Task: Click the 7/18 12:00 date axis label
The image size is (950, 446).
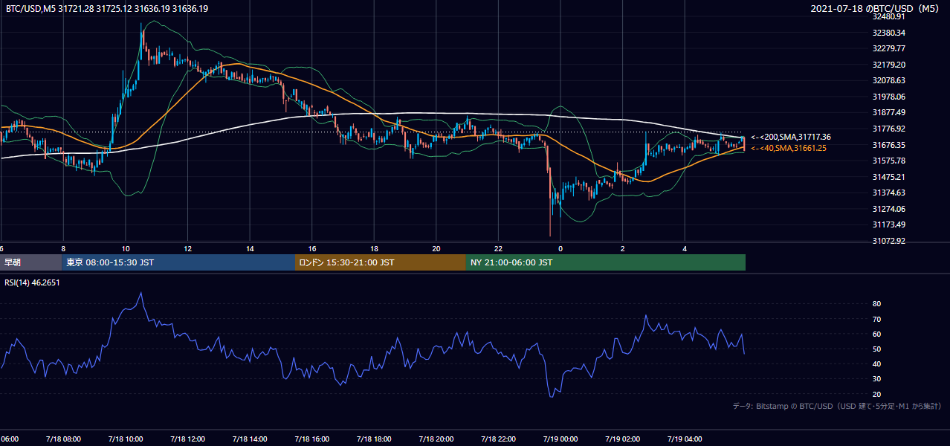Action: 187,439
